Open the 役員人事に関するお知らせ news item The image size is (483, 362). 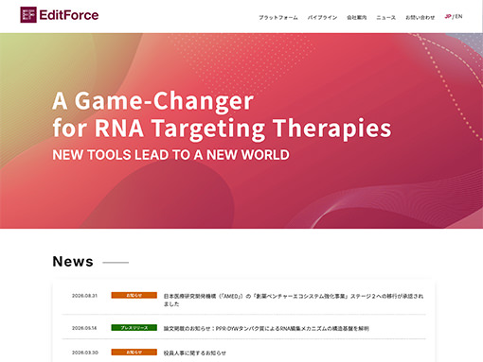[194, 353]
